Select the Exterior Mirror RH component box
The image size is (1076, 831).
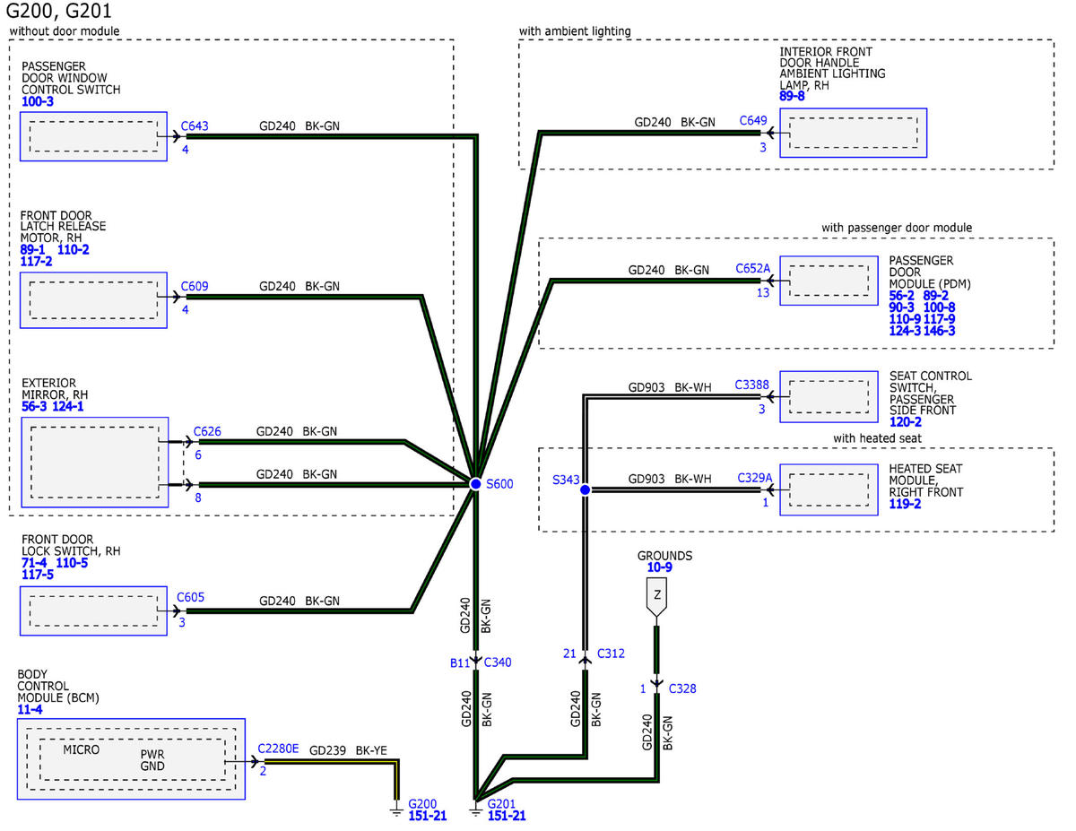(94, 463)
